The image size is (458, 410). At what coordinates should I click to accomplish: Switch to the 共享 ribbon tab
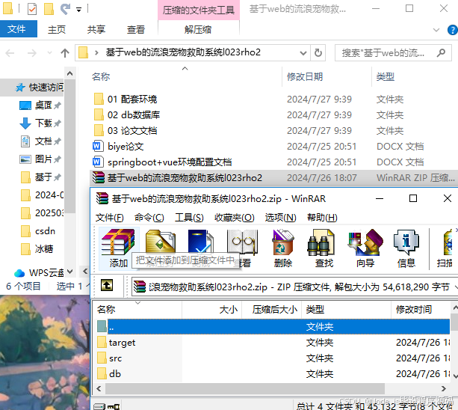[x=96, y=29]
